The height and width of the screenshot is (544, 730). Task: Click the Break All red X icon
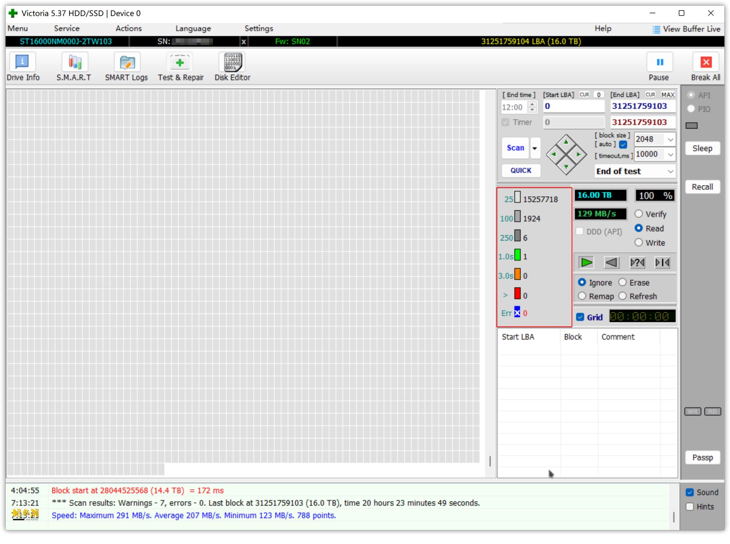(x=706, y=63)
